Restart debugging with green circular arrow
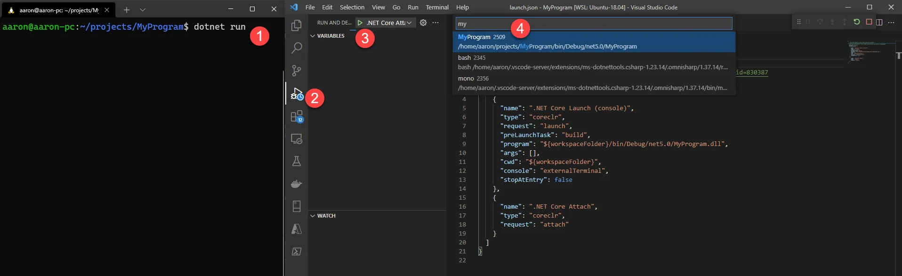The height and width of the screenshot is (276, 902). tap(857, 22)
